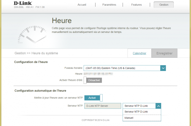Image resolution: width=191 pixels, height=126 pixels.
Task: Collapse the NTP server list chevron
Action: pyautogui.click(x=158, y=106)
